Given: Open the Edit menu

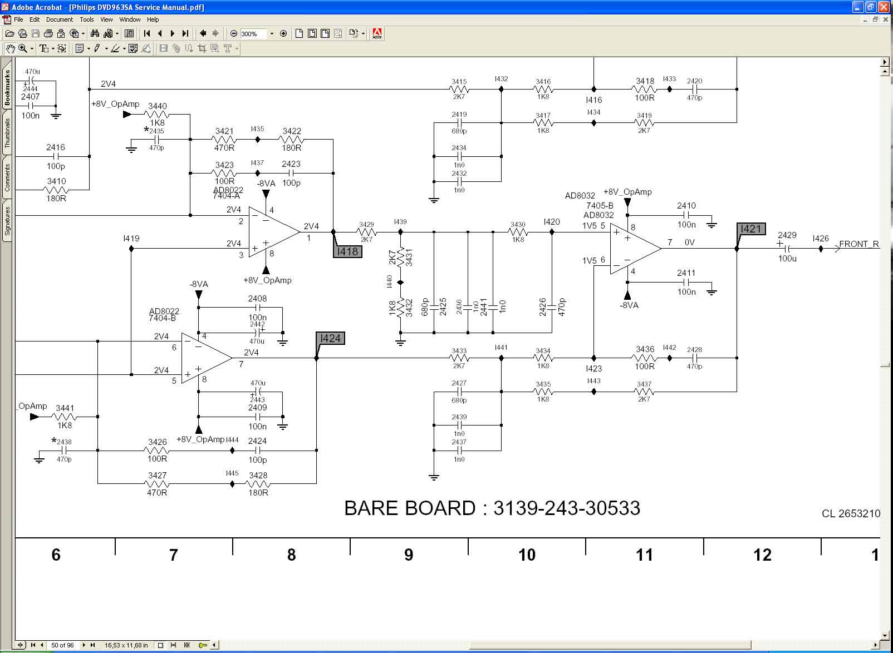Looking at the screenshot, I should pyautogui.click(x=35, y=19).
